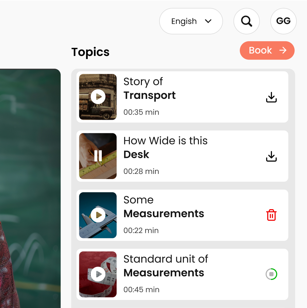Download the Story of Transport video
307x308 pixels.
coord(271,97)
